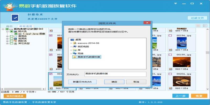Click the app logo in the title bar
210x105 pixels.
[10, 6]
